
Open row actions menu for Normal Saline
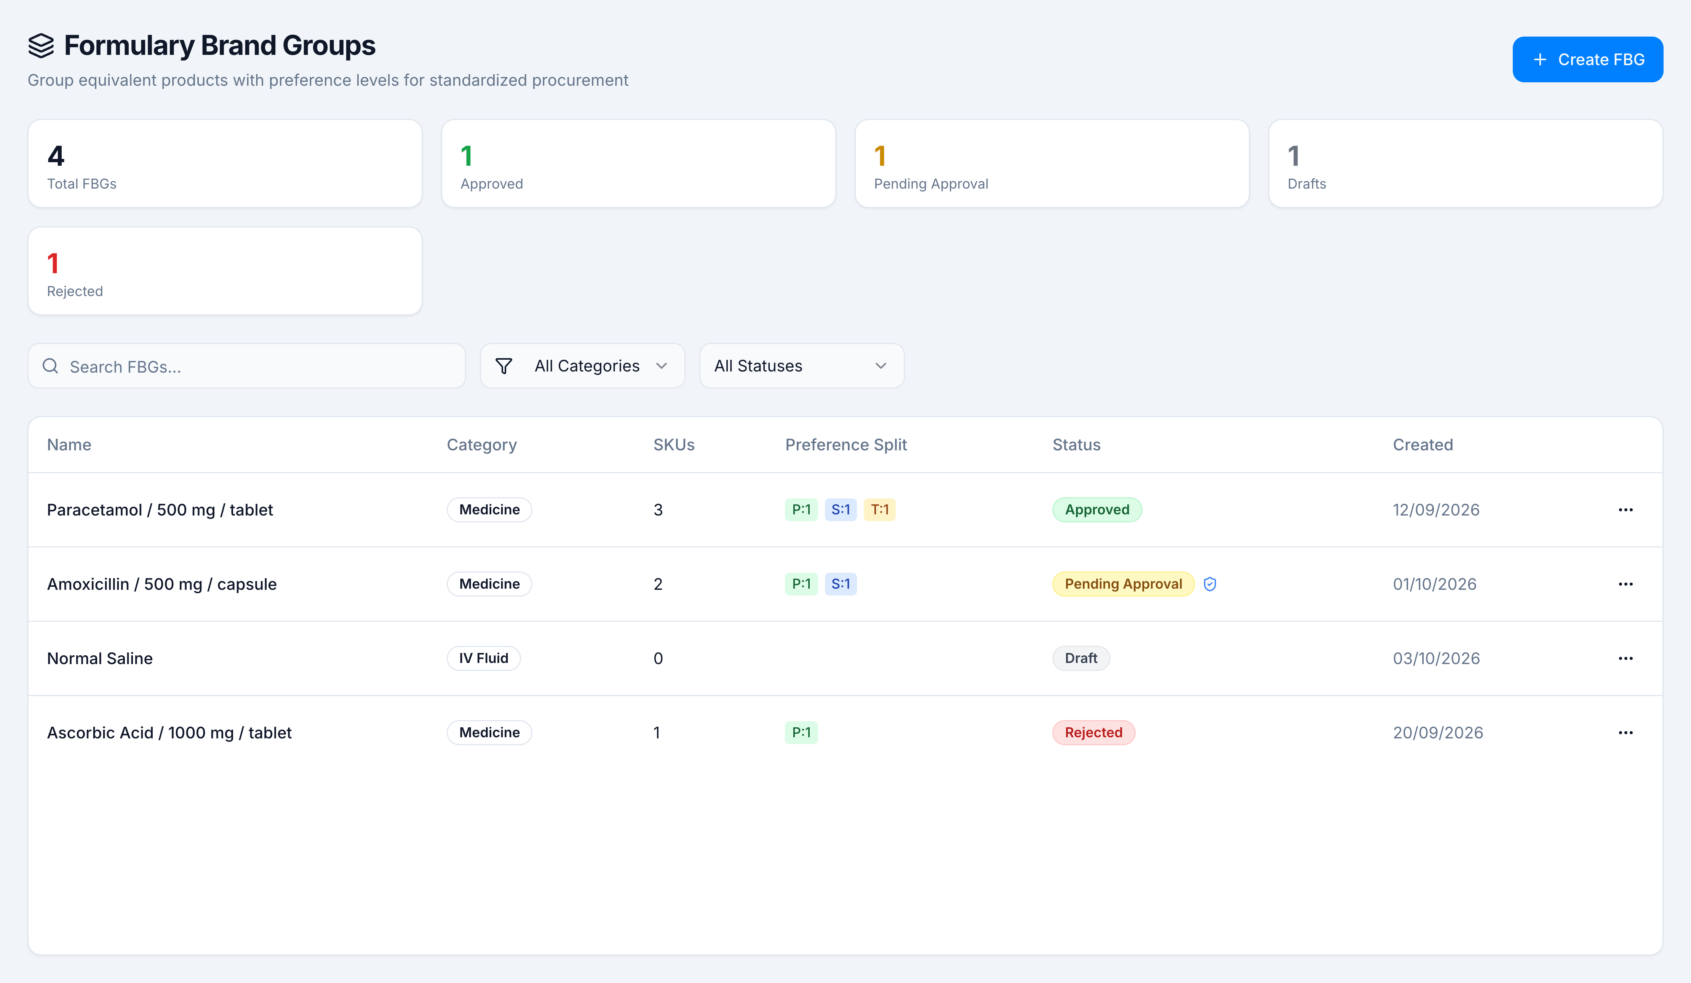coord(1625,658)
